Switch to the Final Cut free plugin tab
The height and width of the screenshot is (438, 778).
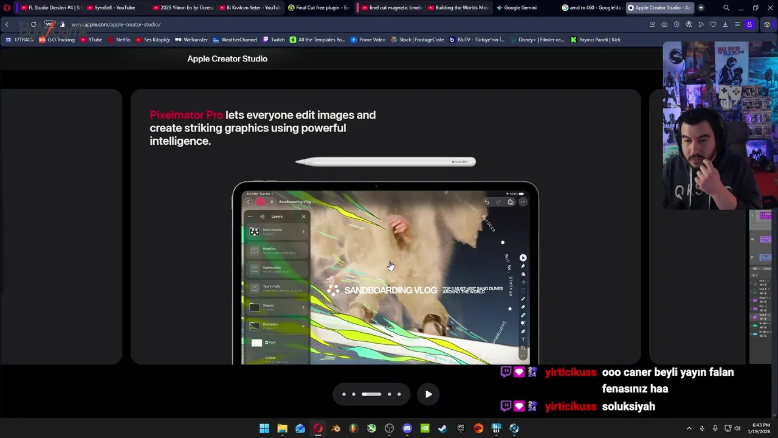click(318, 8)
